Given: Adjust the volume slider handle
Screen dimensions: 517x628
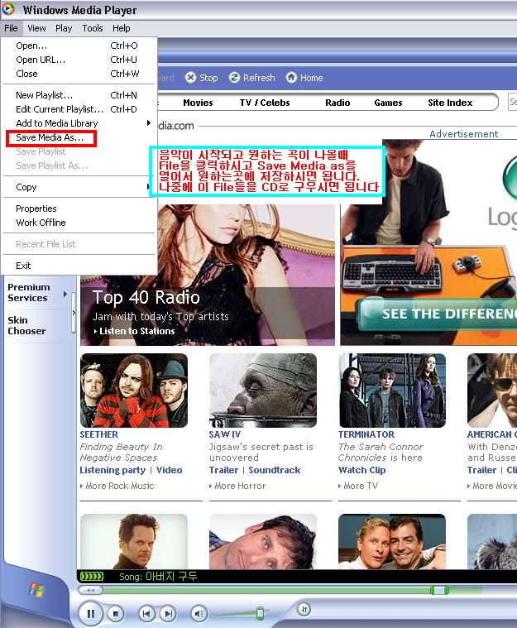Looking at the screenshot, I should tap(260, 613).
